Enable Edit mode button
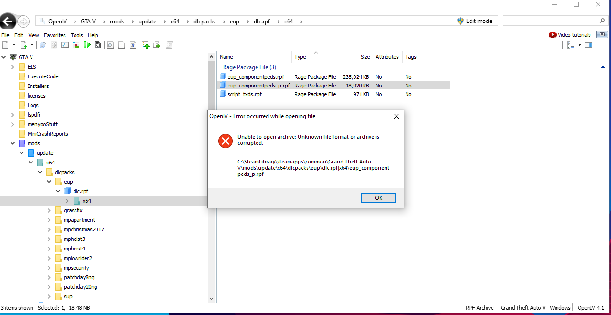Screen dimensions: 611x315 [x=476, y=21]
